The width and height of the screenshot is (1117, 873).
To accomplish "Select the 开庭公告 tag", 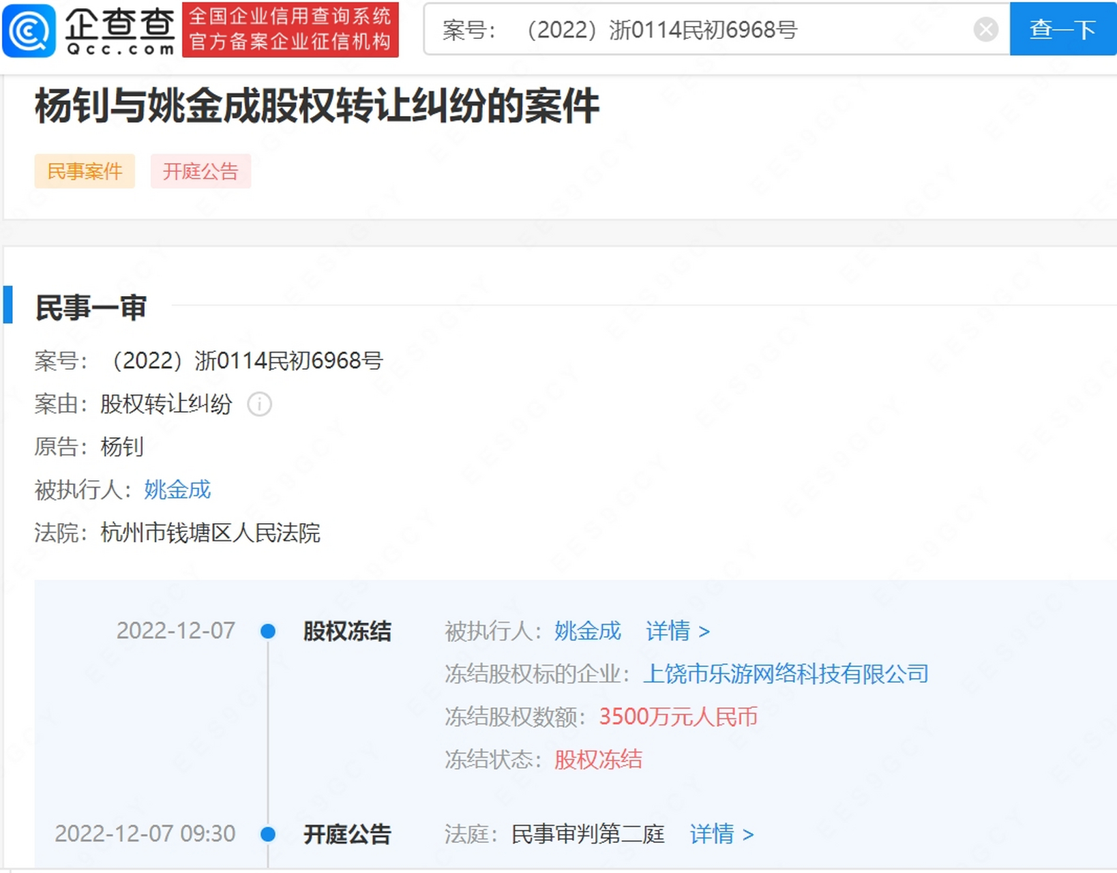I will pos(200,171).
